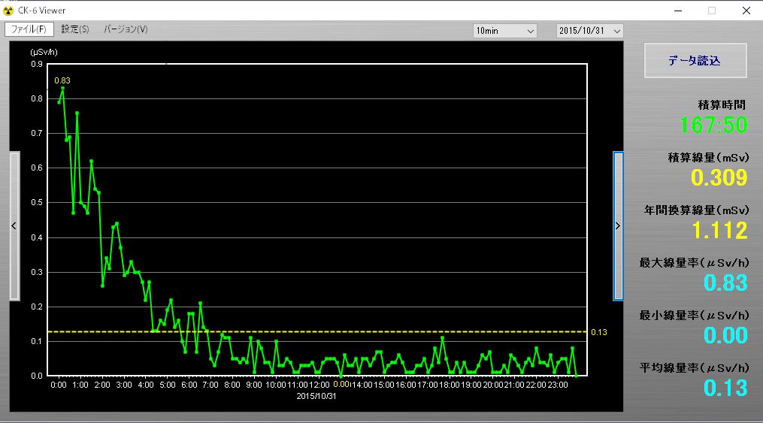Click the 0.83 peak label on graph

pos(62,80)
